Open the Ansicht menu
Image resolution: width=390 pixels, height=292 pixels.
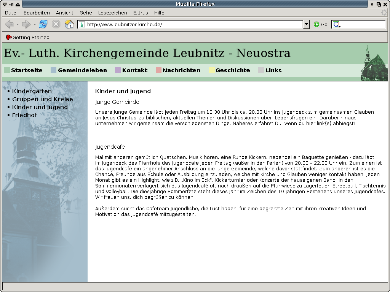64,13
